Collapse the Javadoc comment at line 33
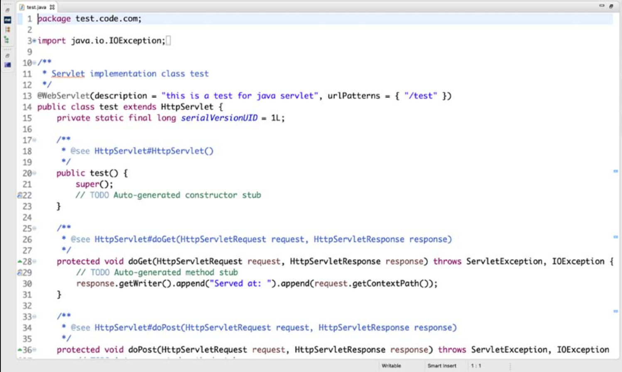The height and width of the screenshot is (372, 622). [34, 317]
